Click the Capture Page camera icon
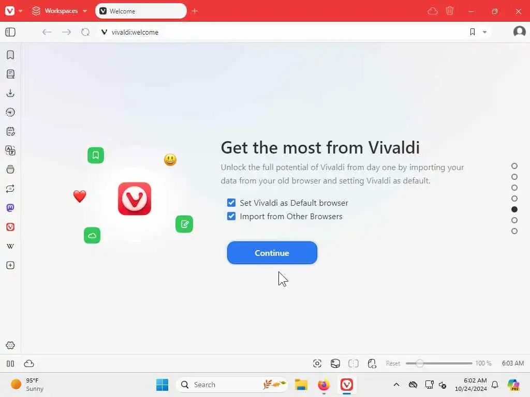 tap(317, 363)
